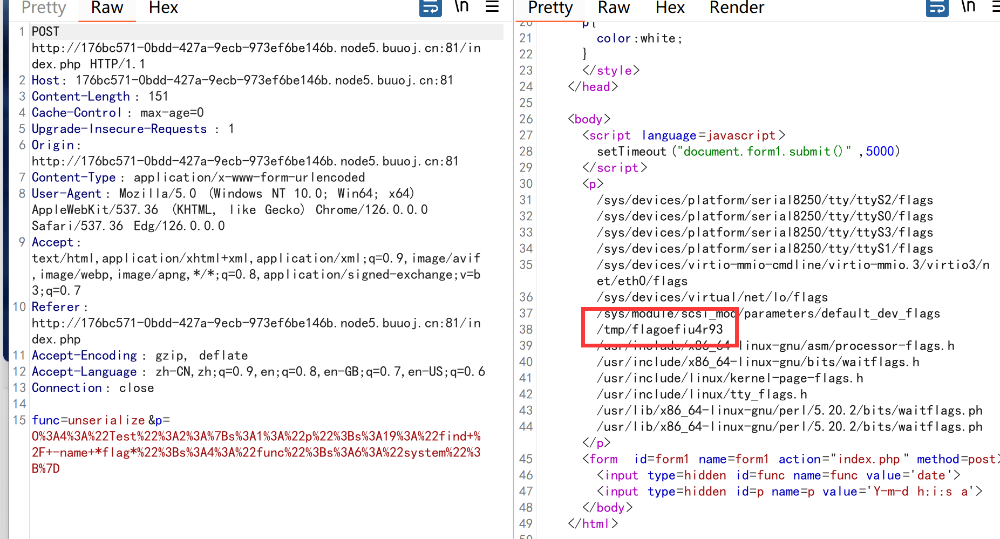The image size is (1000, 539).
Task: Click the Host header name
Action: click(x=45, y=80)
